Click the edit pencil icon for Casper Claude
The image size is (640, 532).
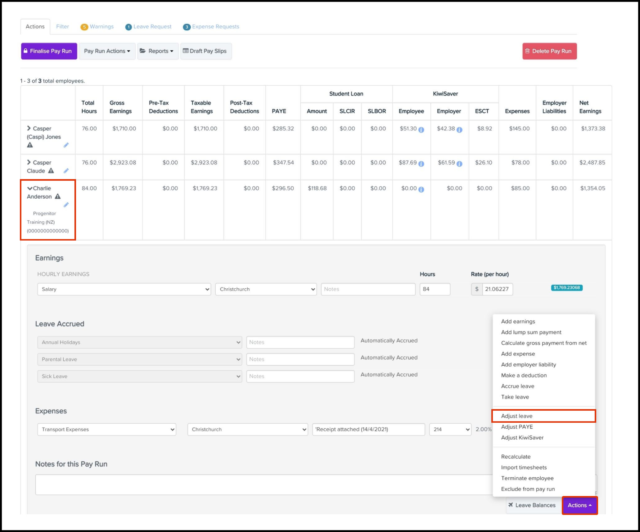pos(66,171)
